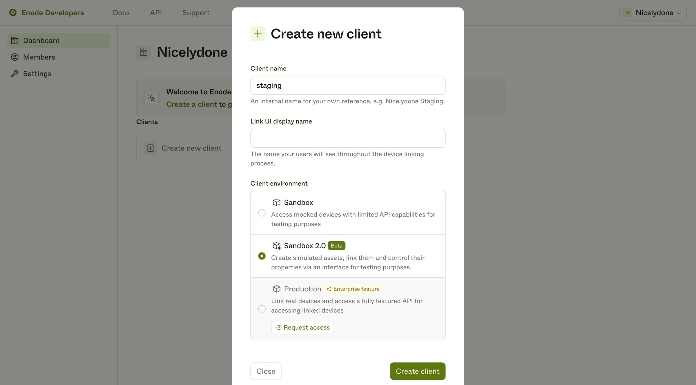Screen dimensions: 696x385
Task: Click the 'Create simulated assets' description text
Action: (348, 262)
